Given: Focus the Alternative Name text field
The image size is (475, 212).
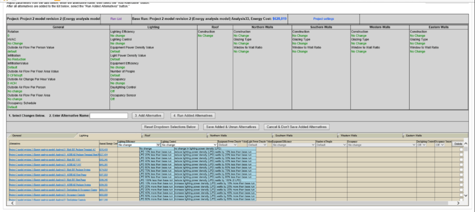Looking at the screenshot, I should pyautogui.click(x=109, y=116).
